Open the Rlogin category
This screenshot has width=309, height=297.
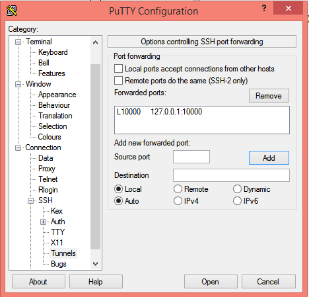[x=48, y=190]
